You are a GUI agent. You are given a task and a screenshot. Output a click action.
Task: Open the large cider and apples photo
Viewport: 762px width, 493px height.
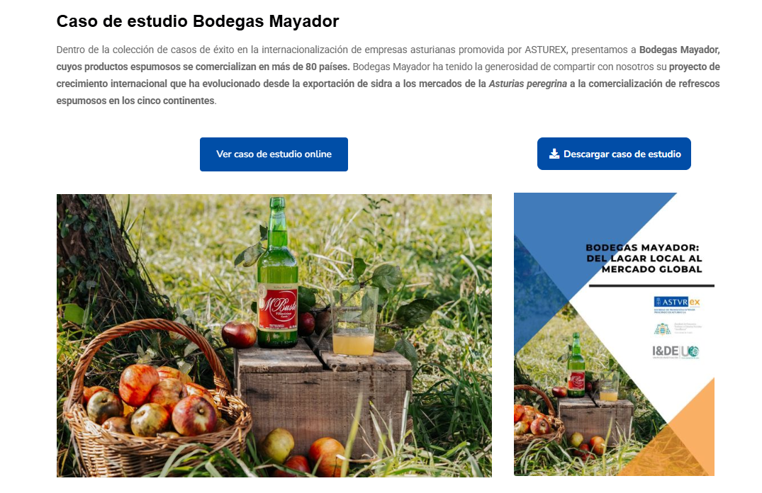[x=274, y=336]
